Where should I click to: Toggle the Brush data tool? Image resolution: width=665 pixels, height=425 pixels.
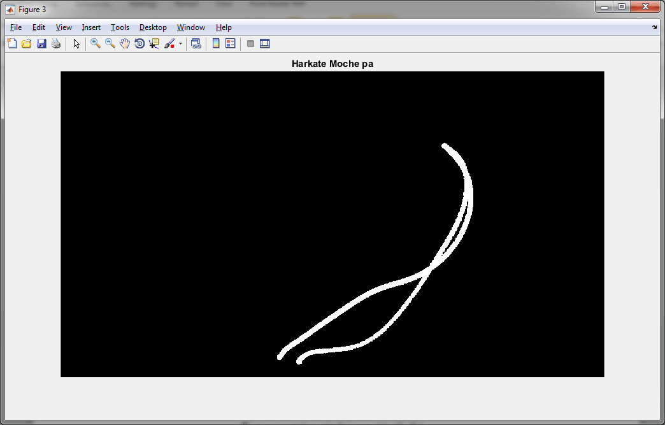pos(169,43)
